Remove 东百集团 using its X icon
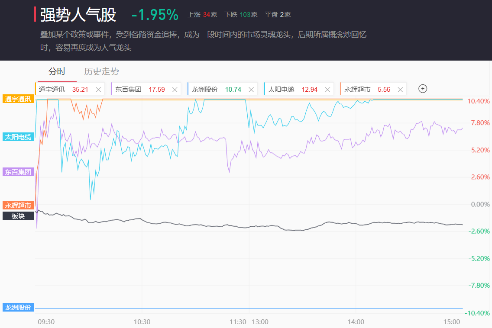This screenshot has height=328, width=492. point(175,90)
